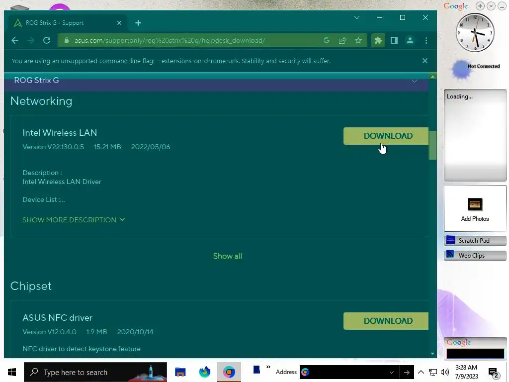
Task: Click Show all under Networking
Action: [x=228, y=256]
